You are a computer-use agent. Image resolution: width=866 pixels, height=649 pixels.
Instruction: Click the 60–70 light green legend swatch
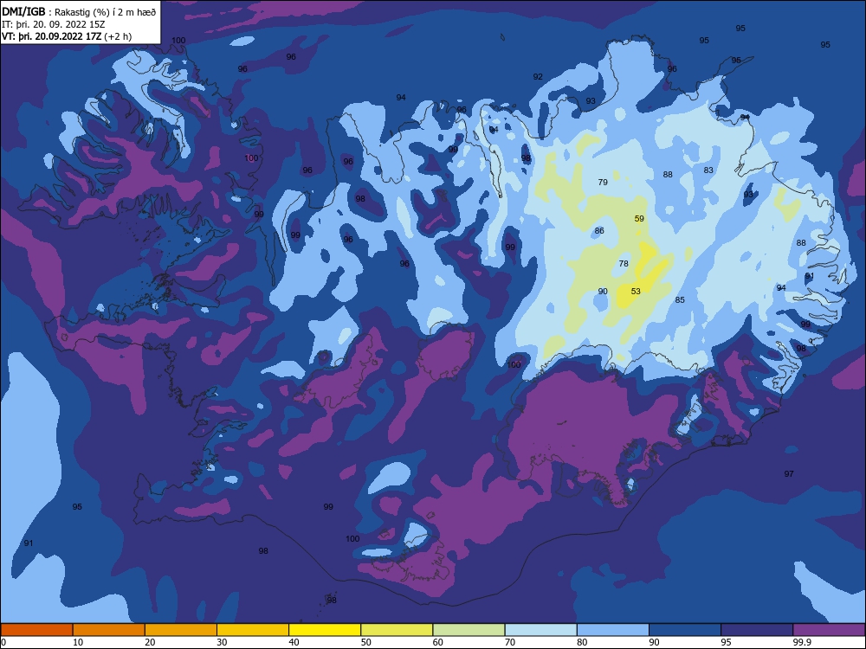(x=469, y=630)
